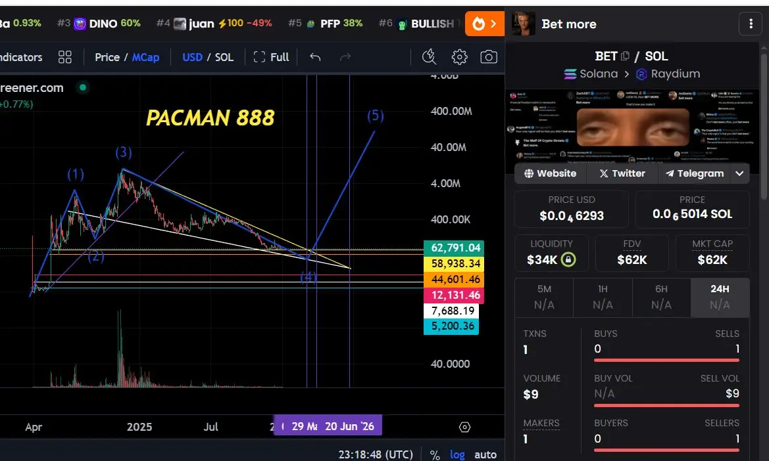Viewport: 769px width, 461px height.
Task: Open trending token #3 DINO
Action: point(99,24)
